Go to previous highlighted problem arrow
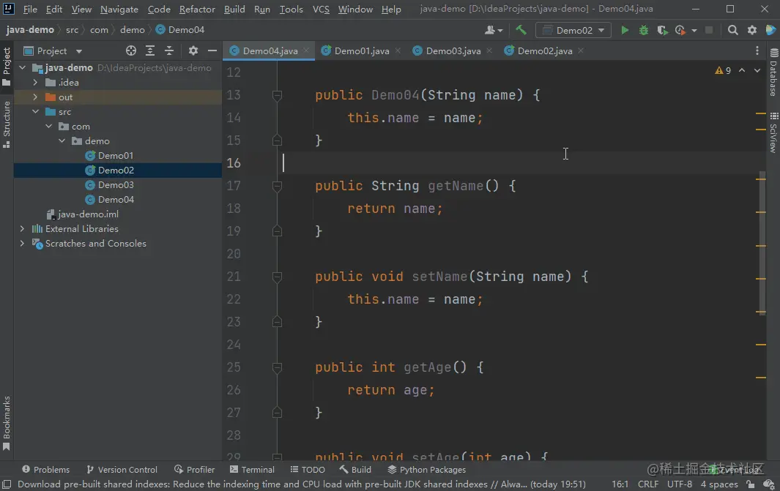Screen dimensions: 780x491 (x=742, y=70)
